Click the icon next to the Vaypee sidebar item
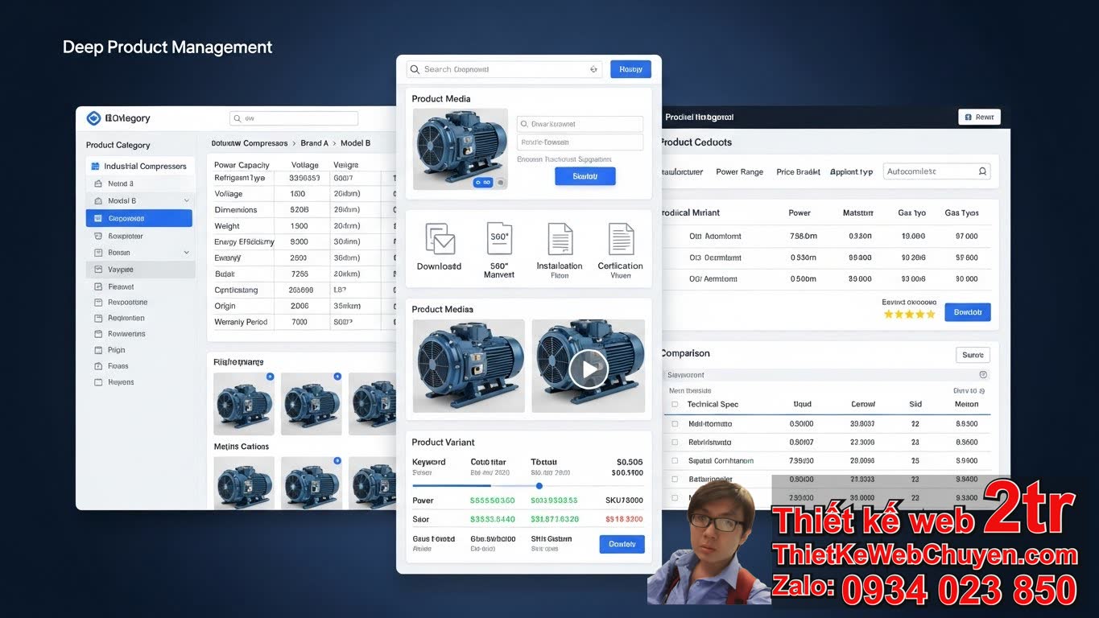1099x618 pixels. coord(98,270)
